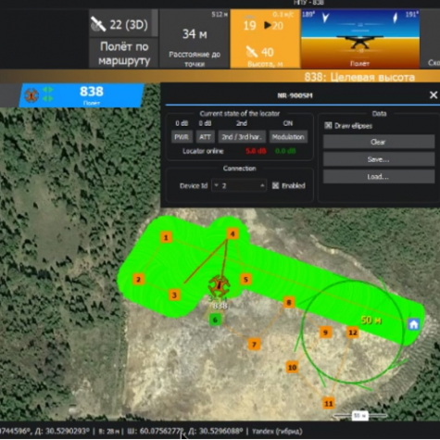Screen dimensions: 440x440
Task: Click the satellite GPS 22 (3D) indicator
Action: click(x=123, y=24)
